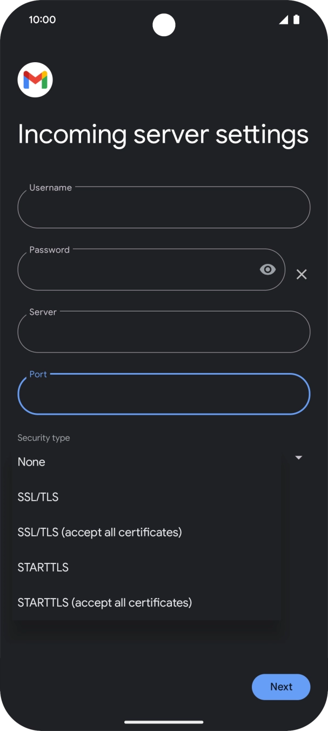
Task: Clear the password field with X icon
Action: point(302,275)
